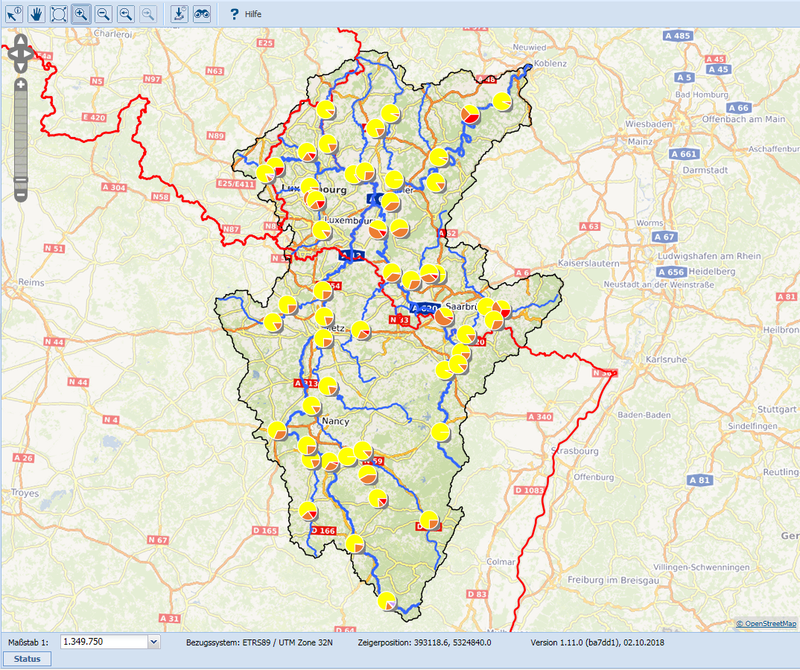
Task: Select the zoom out magnifier tool
Action: pos(104,14)
